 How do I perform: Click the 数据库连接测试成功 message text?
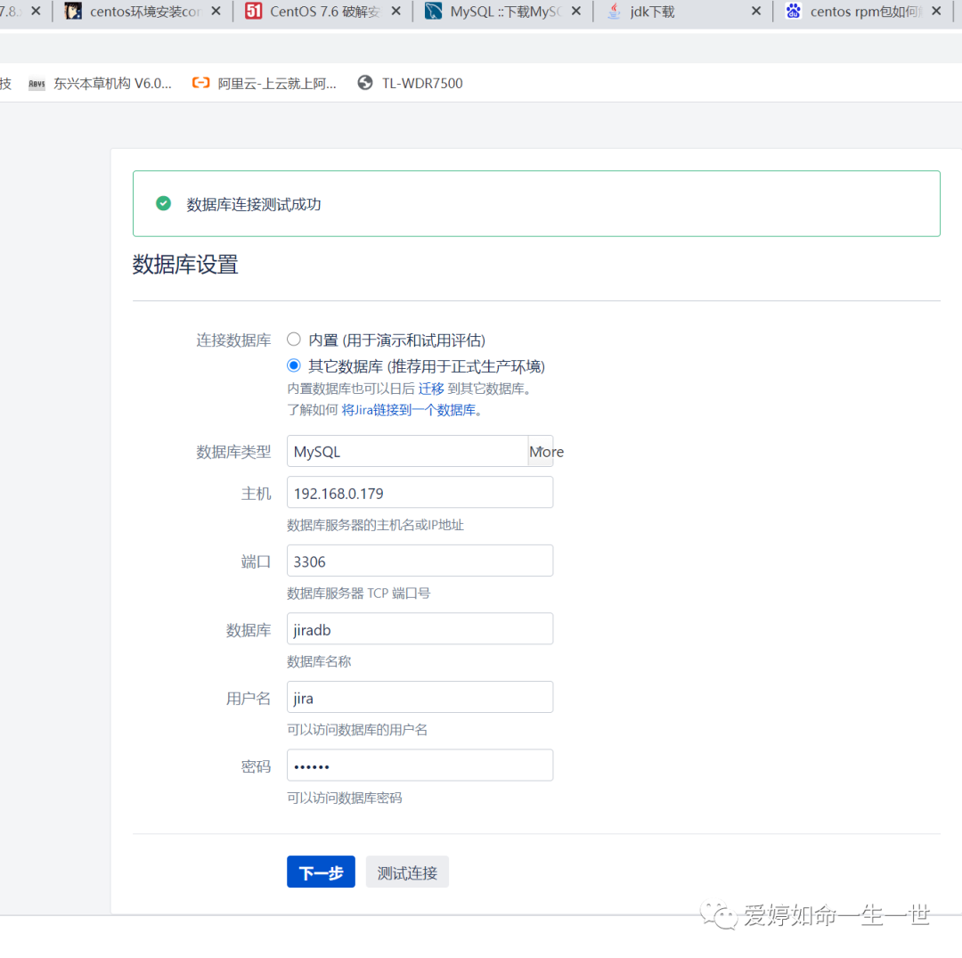pyautogui.click(x=253, y=204)
